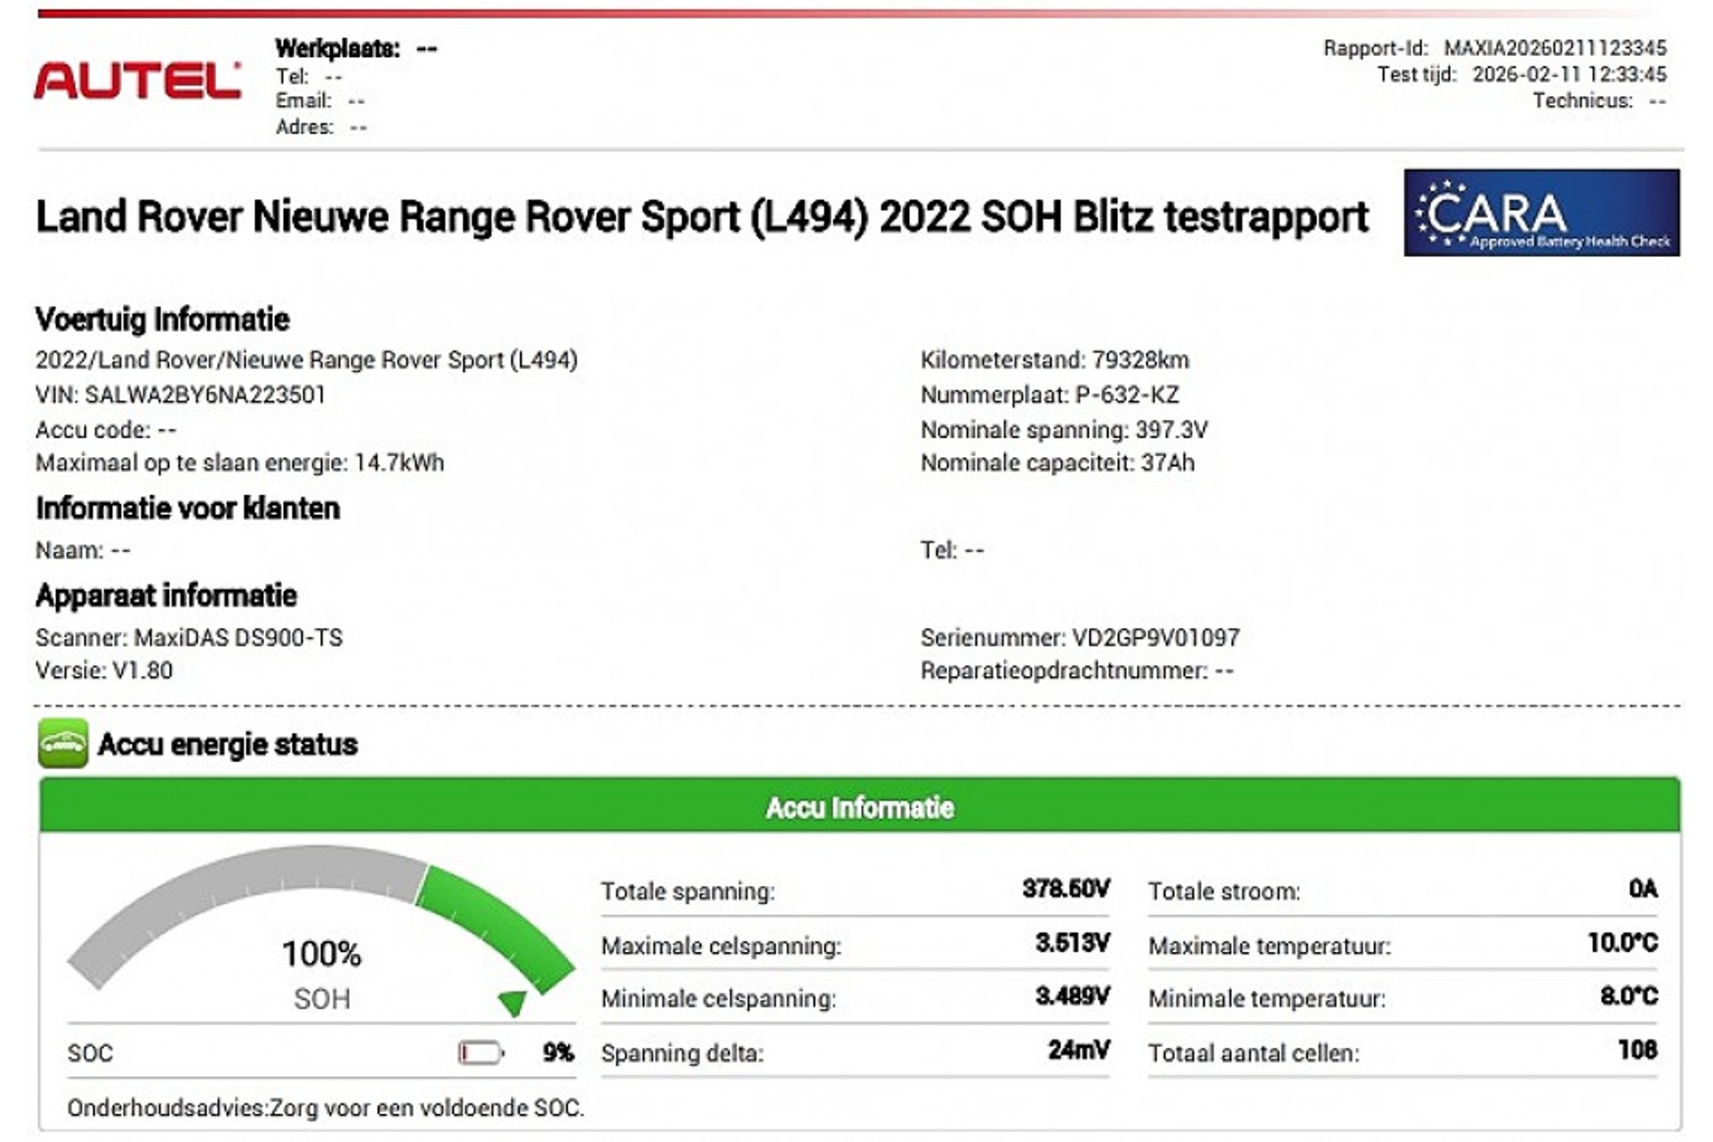Click the Totale spanning 378.60V row
Screen dimensions: 1713x1142
click(855, 890)
